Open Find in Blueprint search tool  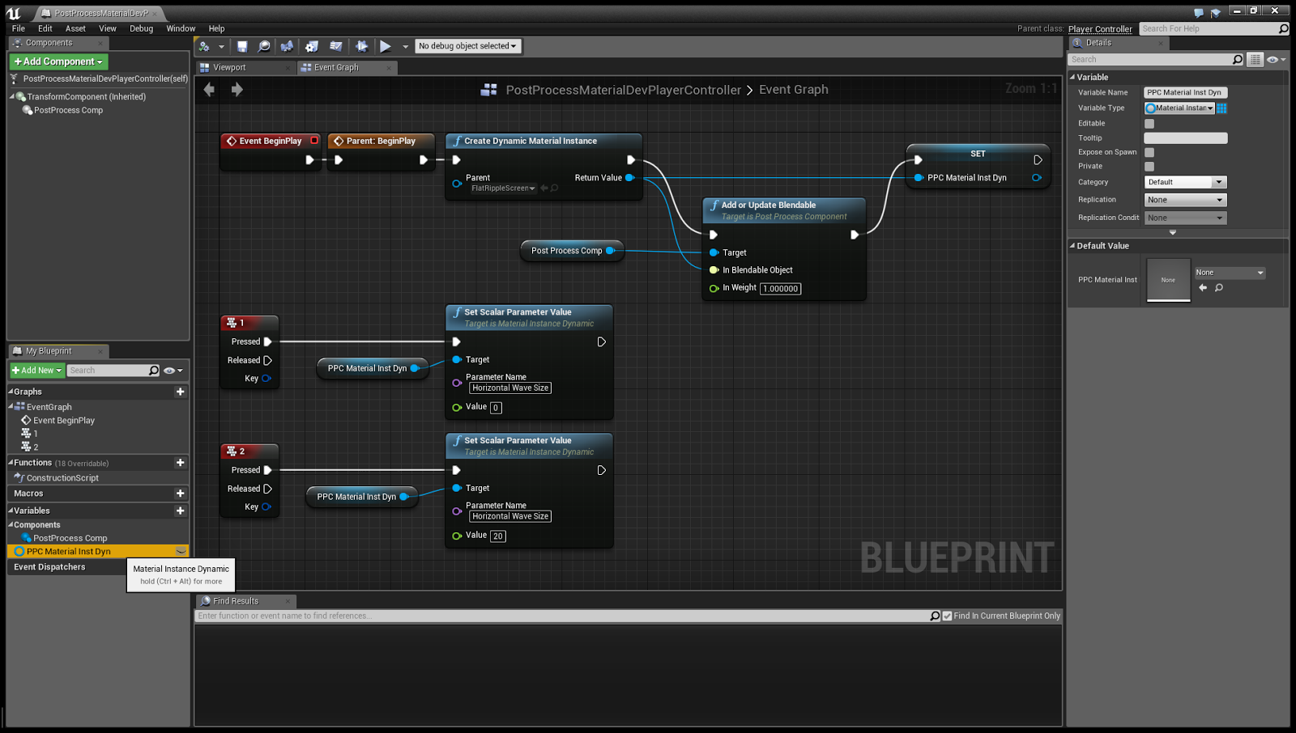pyautogui.click(x=265, y=46)
